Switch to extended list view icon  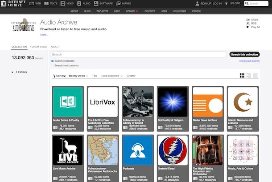pos(249,76)
